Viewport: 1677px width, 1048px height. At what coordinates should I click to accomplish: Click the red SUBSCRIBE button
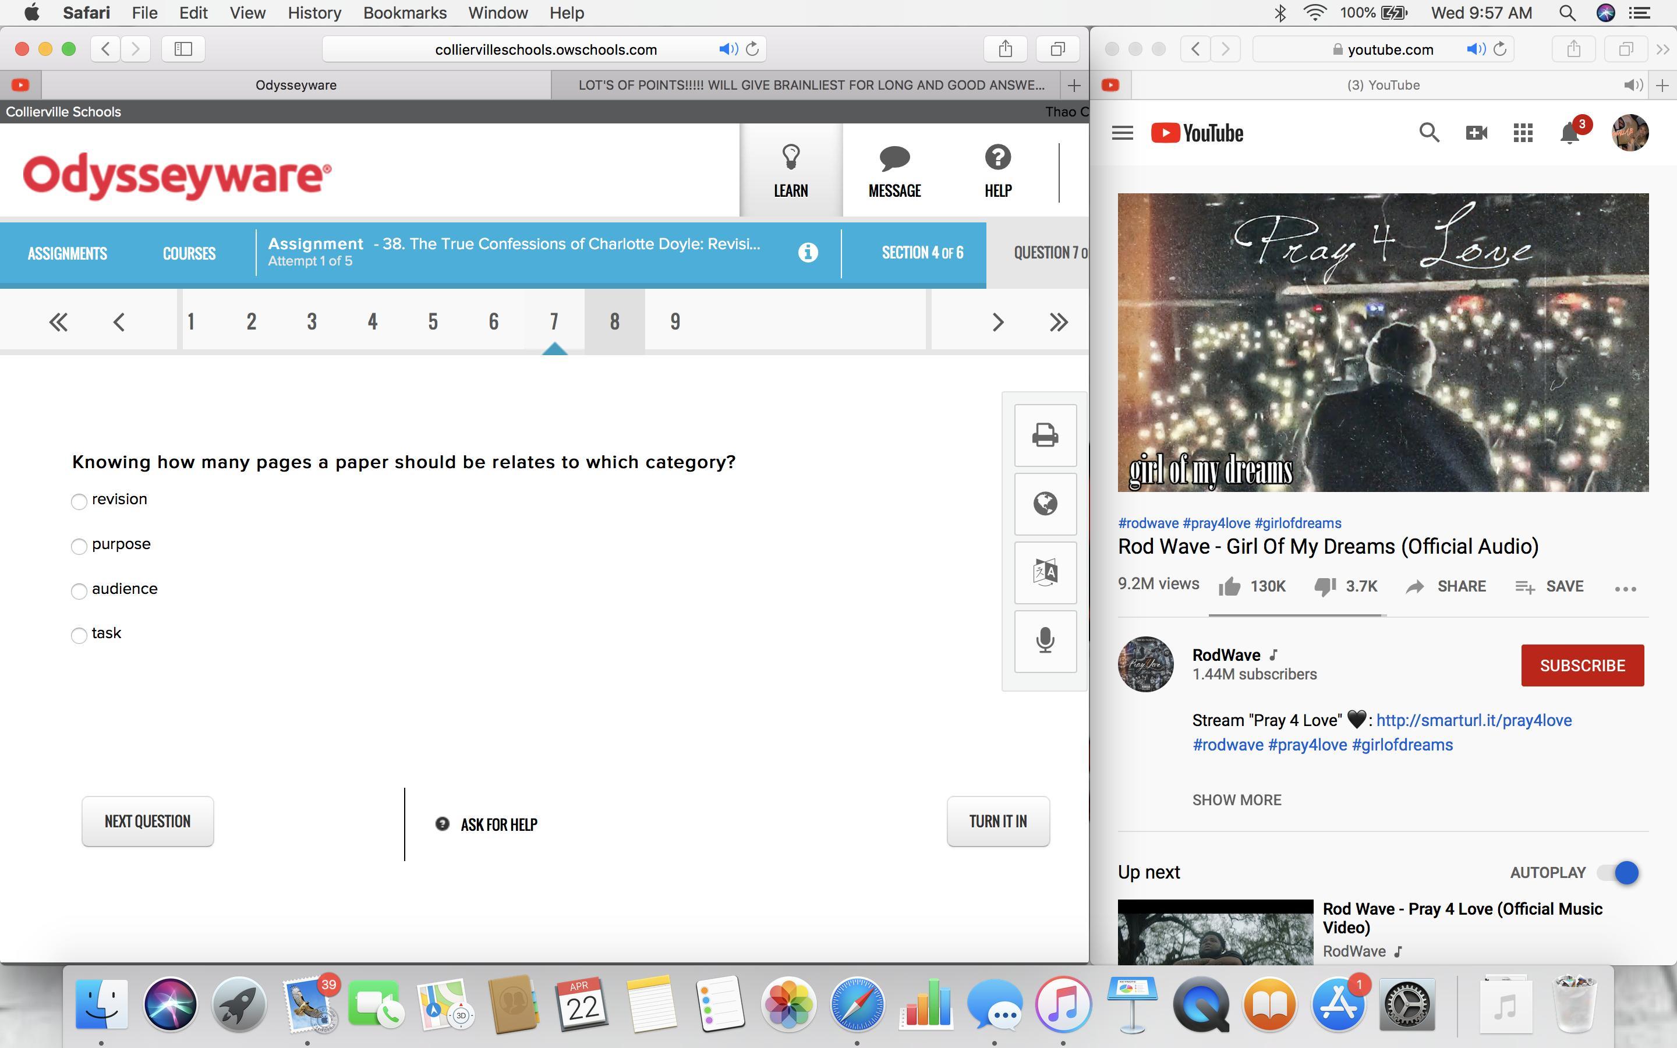(1582, 665)
